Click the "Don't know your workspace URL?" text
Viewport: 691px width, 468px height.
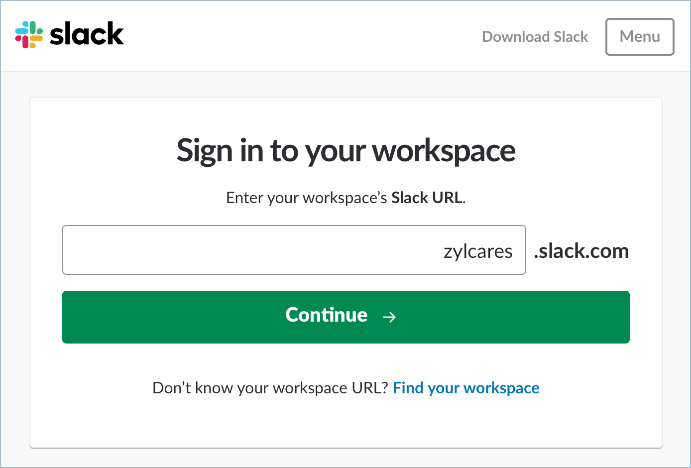(x=270, y=388)
